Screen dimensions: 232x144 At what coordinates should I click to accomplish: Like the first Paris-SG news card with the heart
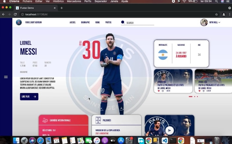159,91
